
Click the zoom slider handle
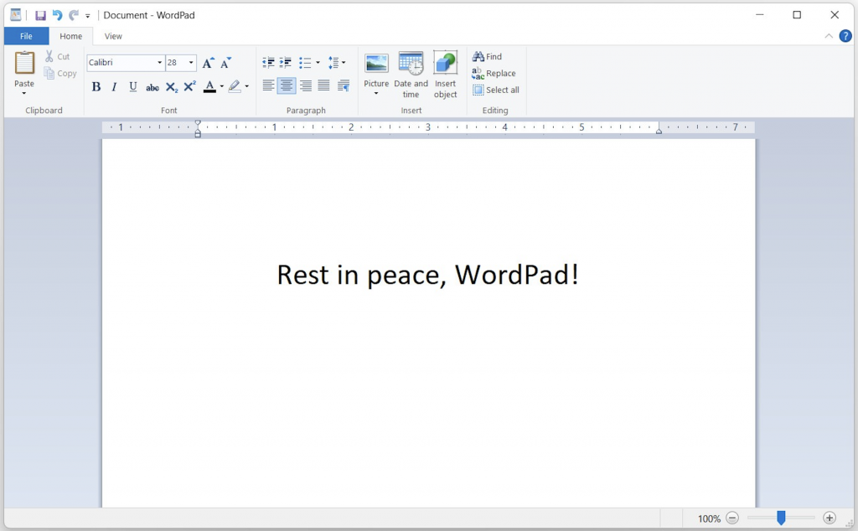tap(781, 518)
